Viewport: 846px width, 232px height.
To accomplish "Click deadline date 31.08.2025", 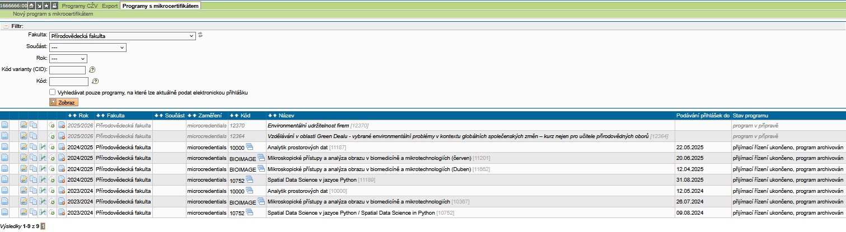I will point(691,179).
